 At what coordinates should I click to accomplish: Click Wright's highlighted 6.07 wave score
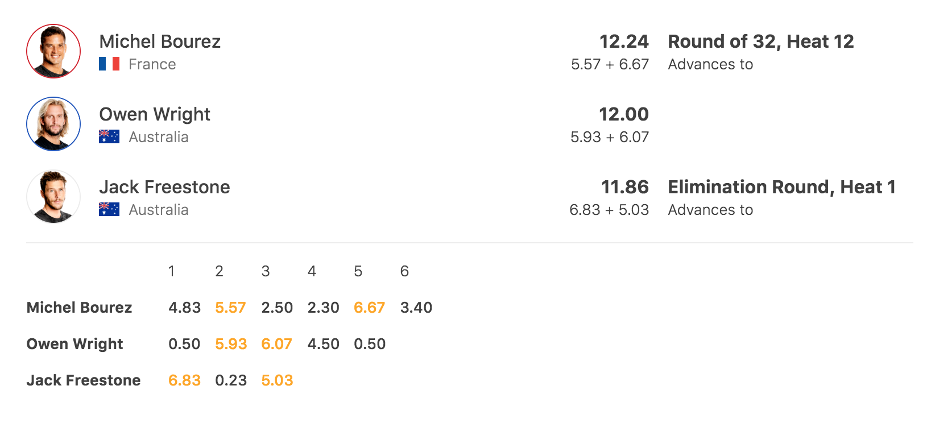click(276, 344)
